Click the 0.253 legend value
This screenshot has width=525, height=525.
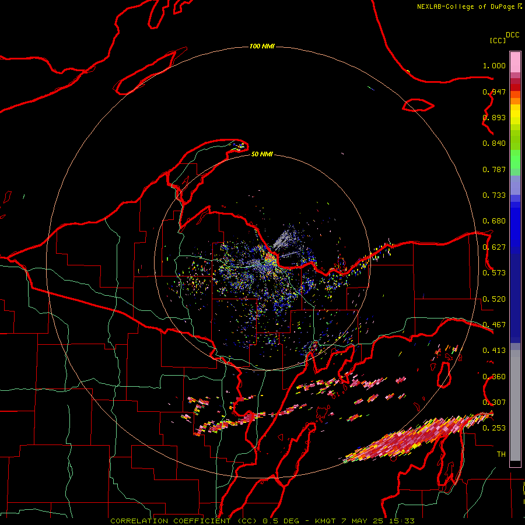point(494,428)
